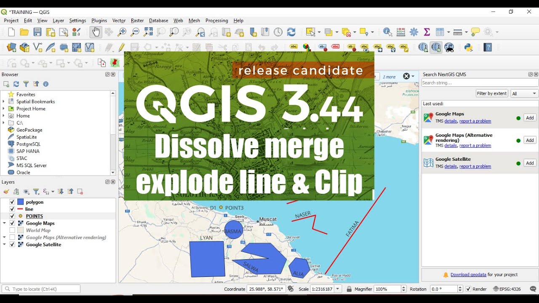
Task: Open the Search QMS panel globe icon
Action: click(436, 48)
